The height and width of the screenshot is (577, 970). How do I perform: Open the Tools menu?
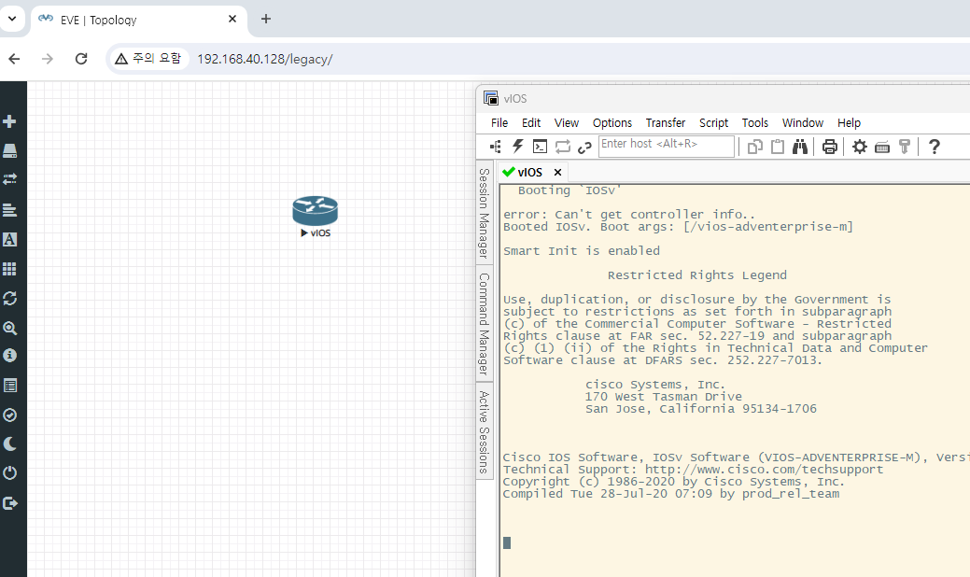754,122
